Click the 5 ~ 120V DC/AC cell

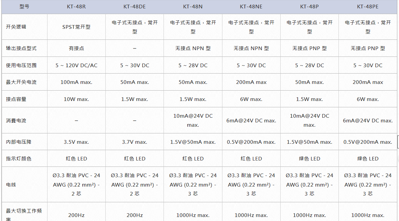coord(76,65)
